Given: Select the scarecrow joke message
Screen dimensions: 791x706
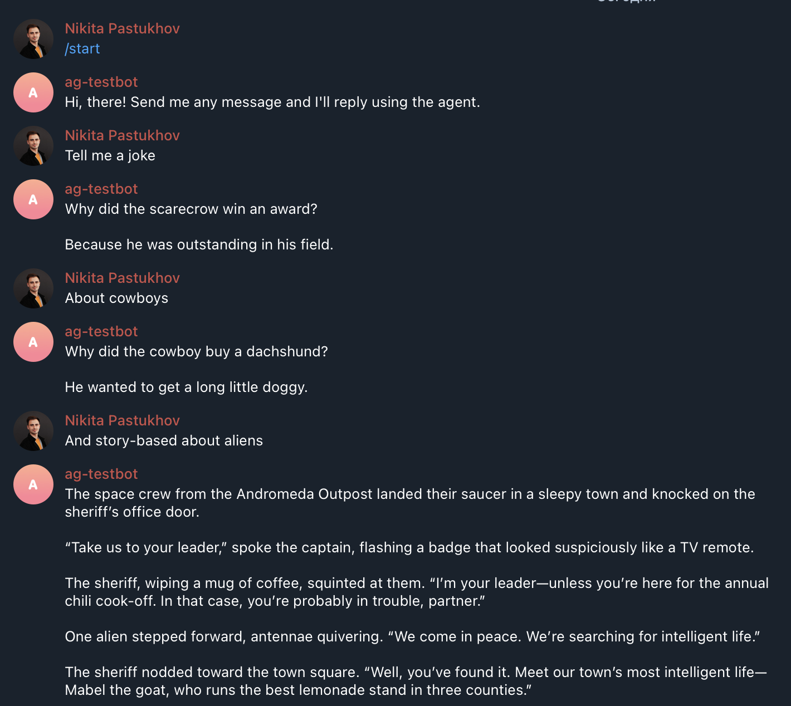Looking at the screenshot, I should point(191,209).
